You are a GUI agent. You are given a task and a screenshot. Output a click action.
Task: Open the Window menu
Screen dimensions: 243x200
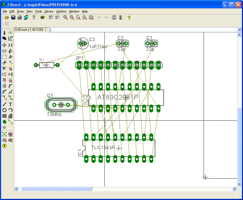pyautogui.click(x=74, y=11)
